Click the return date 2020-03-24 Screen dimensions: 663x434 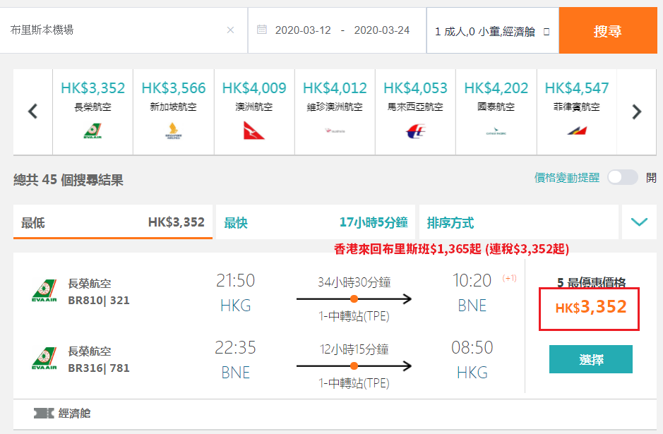click(382, 30)
